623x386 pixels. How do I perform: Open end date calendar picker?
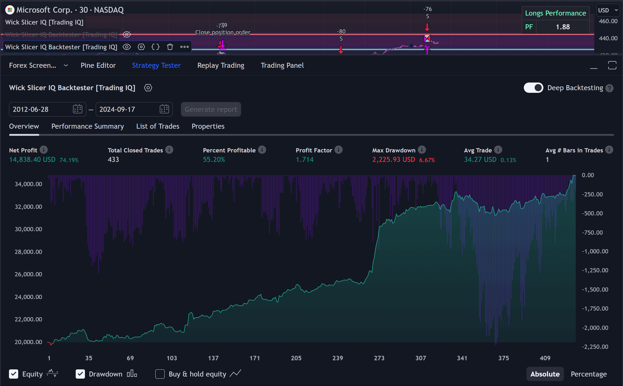[164, 109]
